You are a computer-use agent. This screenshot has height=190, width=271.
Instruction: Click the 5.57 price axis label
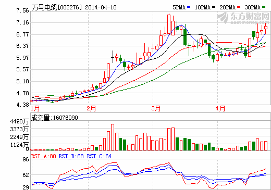(22, 69)
